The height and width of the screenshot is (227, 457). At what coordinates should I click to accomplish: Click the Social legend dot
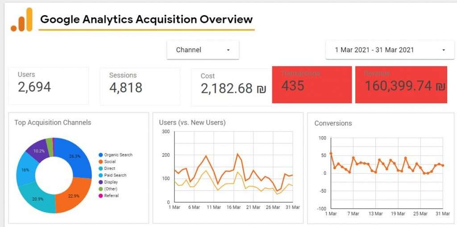pyautogui.click(x=101, y=162)
